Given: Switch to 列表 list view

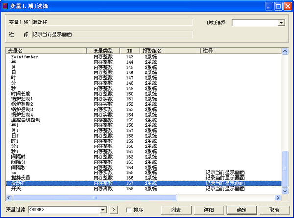Looking at the screenshot, I should point(176,210).
